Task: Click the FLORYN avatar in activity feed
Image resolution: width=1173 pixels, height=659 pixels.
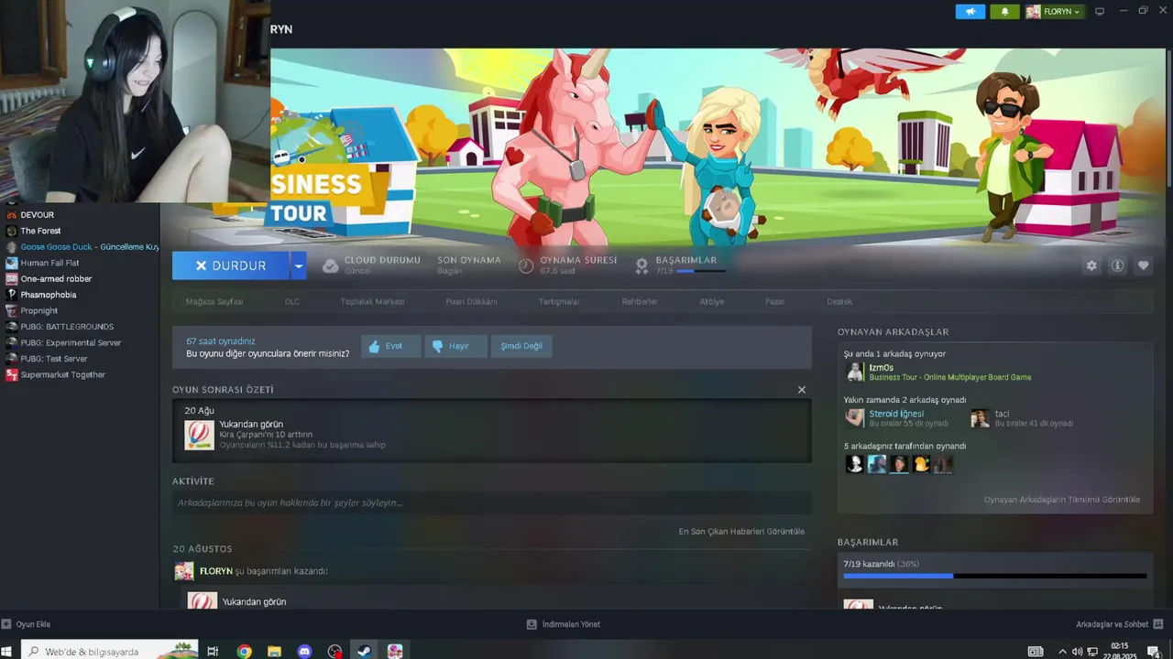Action: 184,571
